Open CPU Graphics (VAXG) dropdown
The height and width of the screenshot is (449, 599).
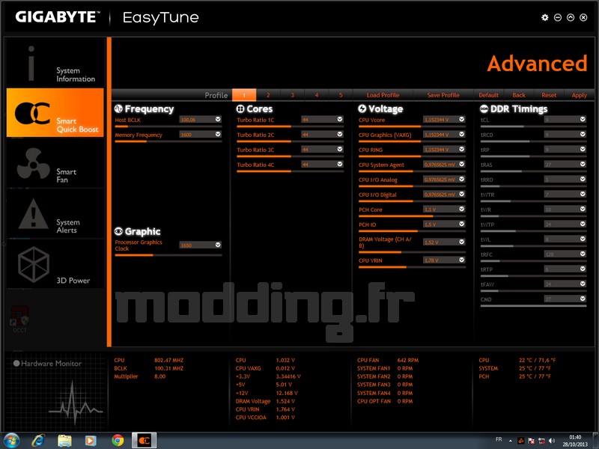coord(461,134)
